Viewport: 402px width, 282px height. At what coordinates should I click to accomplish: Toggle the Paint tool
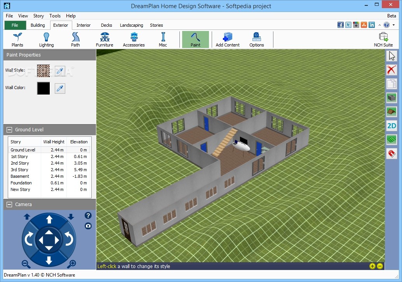[195, 40]
